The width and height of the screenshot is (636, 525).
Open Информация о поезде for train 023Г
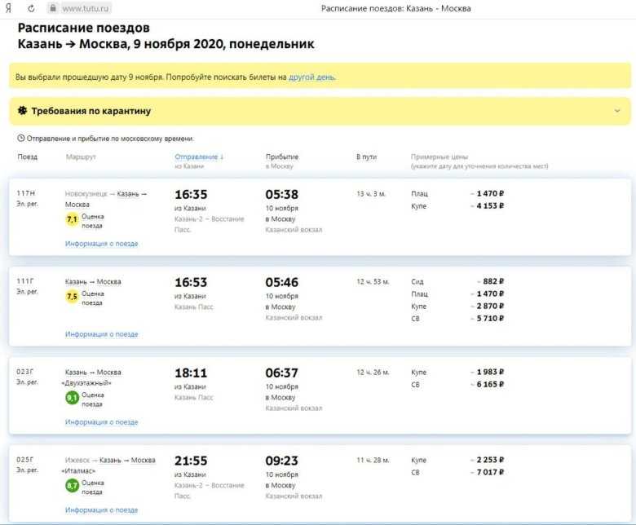(x=101, y=422)
